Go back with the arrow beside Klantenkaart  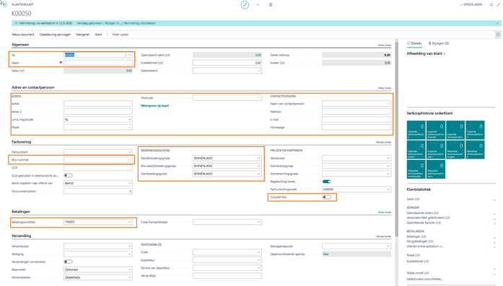[x=4, y=4]
